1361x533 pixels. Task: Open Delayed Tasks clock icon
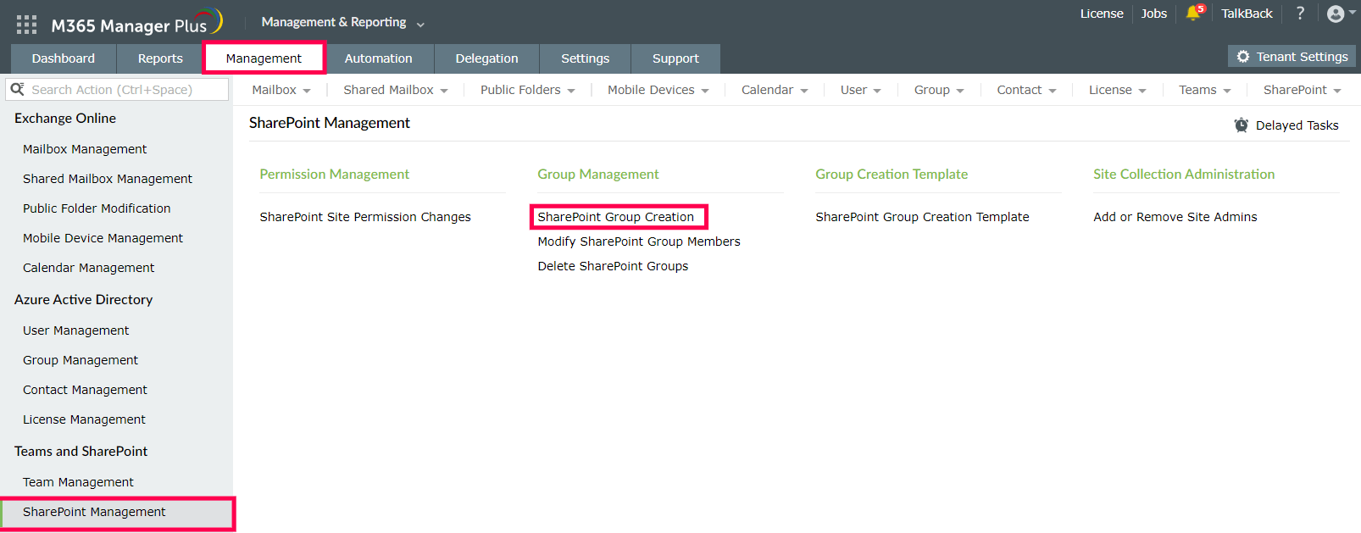coord(1241,125)
